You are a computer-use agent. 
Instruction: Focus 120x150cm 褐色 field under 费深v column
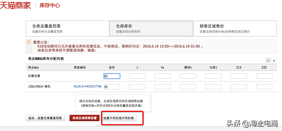(188, 87)
